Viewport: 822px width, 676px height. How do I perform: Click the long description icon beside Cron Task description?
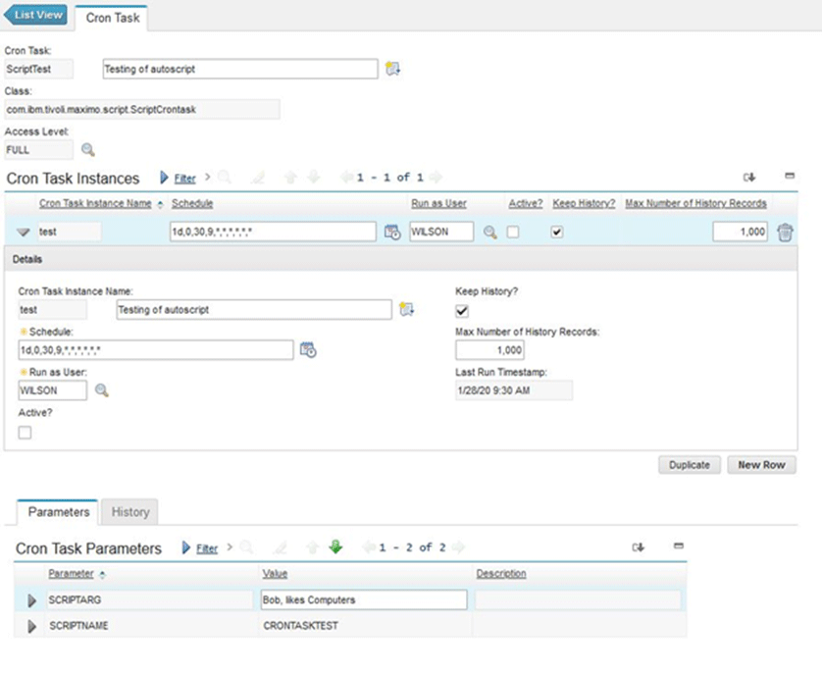click(392, 69)
